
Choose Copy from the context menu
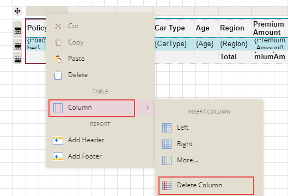100,42
